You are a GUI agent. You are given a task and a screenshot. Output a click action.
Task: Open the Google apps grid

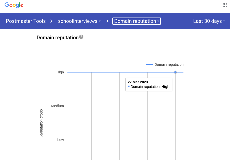click(x=224, y=5)
